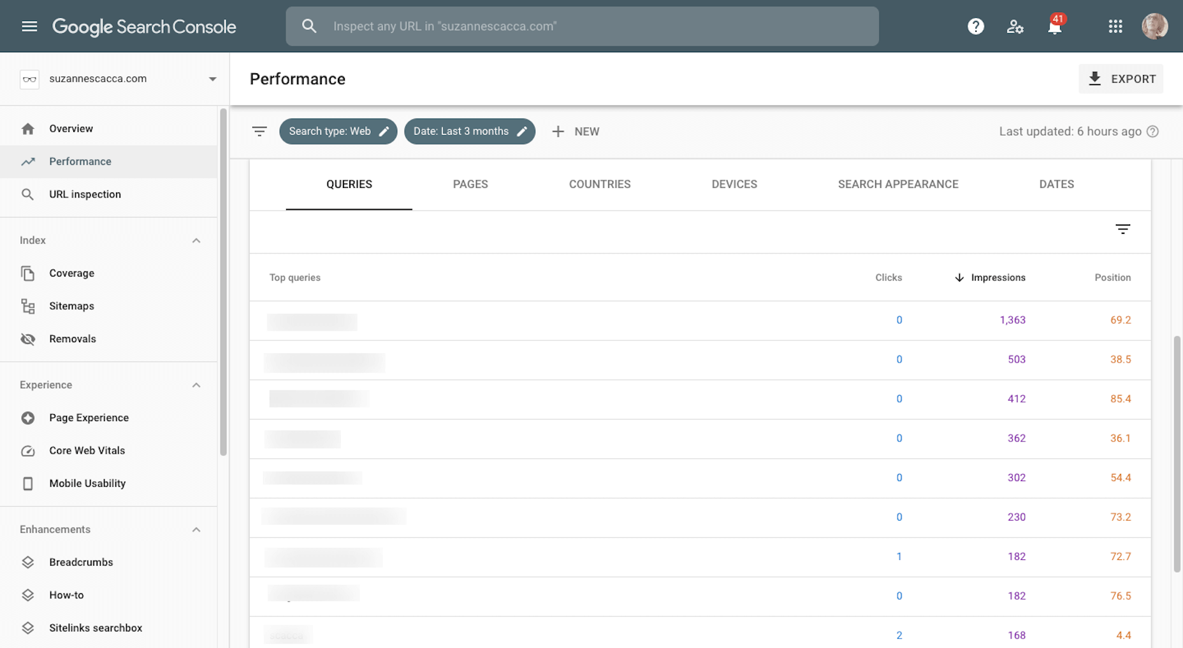Click the position value 85.4
Viewport: 1183px width, 648px height.
(x=1121, y=399)
